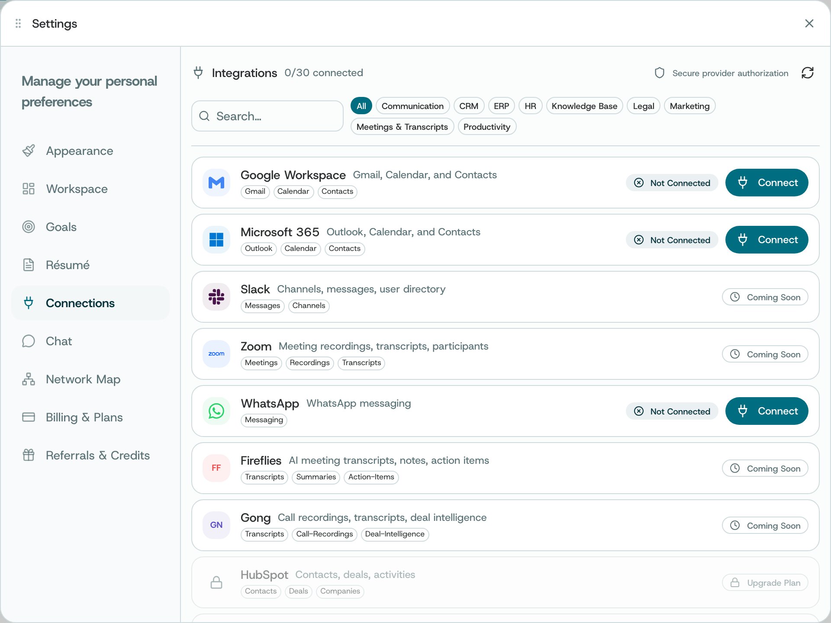This screenshot has height=623, width=831.
Task: Click the Google Workspace Gmail logo icon
Action: click(216, 183)
